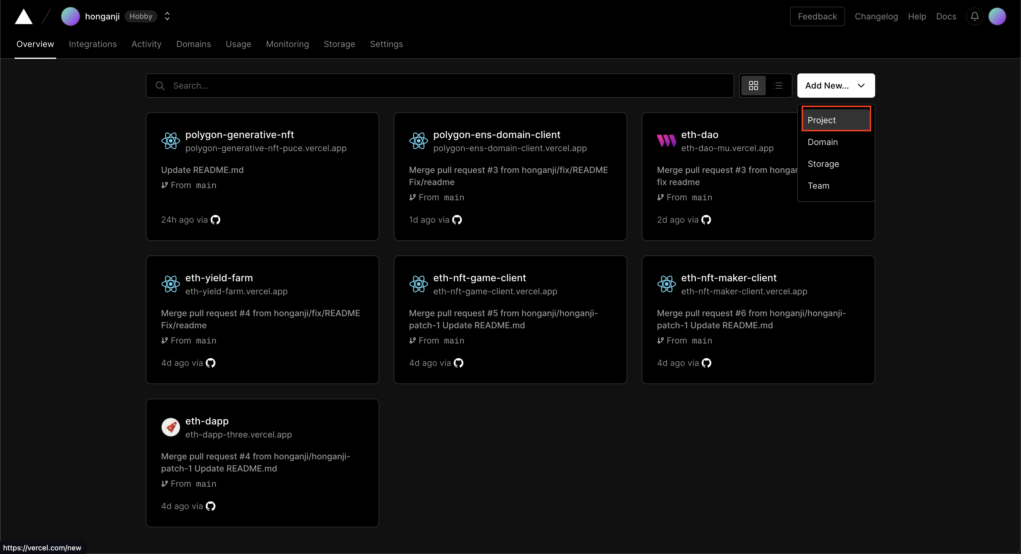Screen dimensions: 1021x554
Task: Choose Team from the Add New menu
Action: click(836, 186)
